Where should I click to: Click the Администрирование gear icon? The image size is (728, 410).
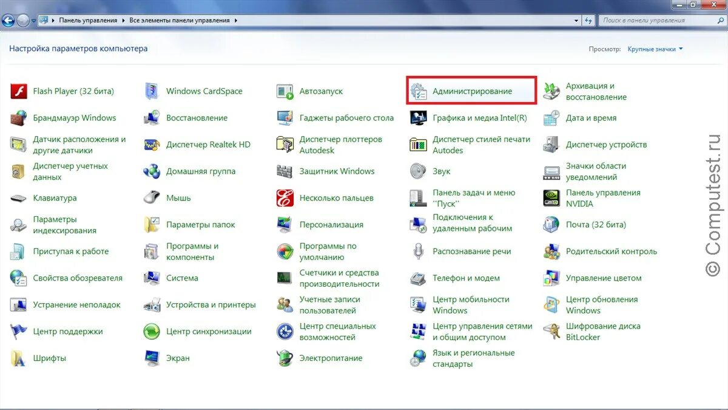419,91
